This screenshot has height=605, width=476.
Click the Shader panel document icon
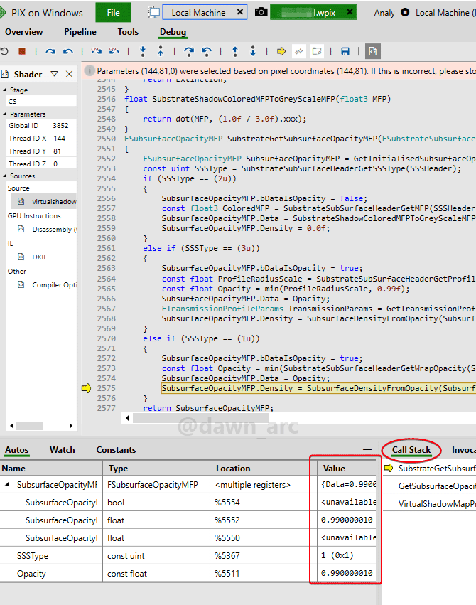(x=5, y=74)
